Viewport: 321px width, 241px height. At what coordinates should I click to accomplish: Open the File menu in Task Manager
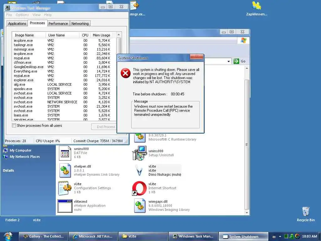coord(9,15)
